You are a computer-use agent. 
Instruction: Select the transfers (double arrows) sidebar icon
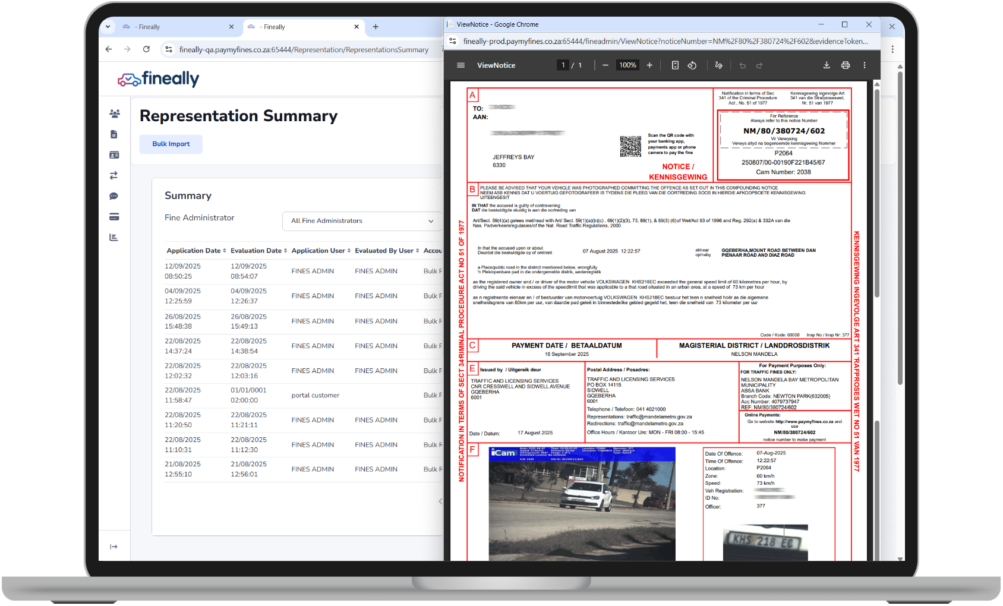[x=114, y=175]
